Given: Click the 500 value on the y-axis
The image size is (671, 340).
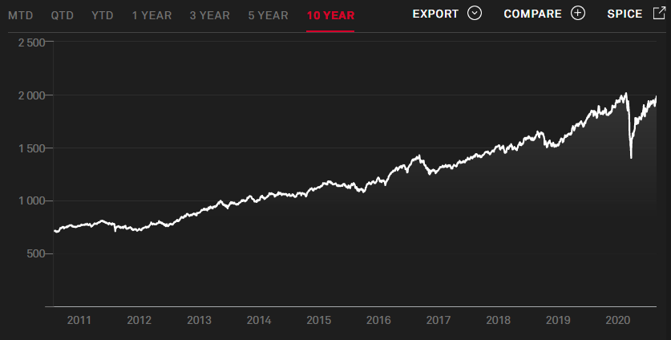Looking at the screenshot, I should pyautogui.click(x=37, y=253).
